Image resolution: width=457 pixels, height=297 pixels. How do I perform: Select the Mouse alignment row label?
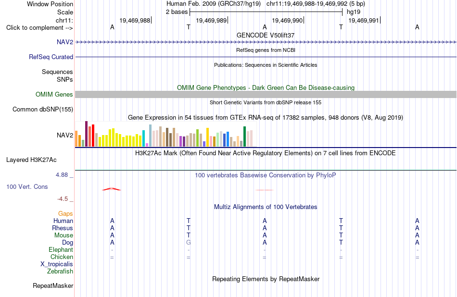63,235
